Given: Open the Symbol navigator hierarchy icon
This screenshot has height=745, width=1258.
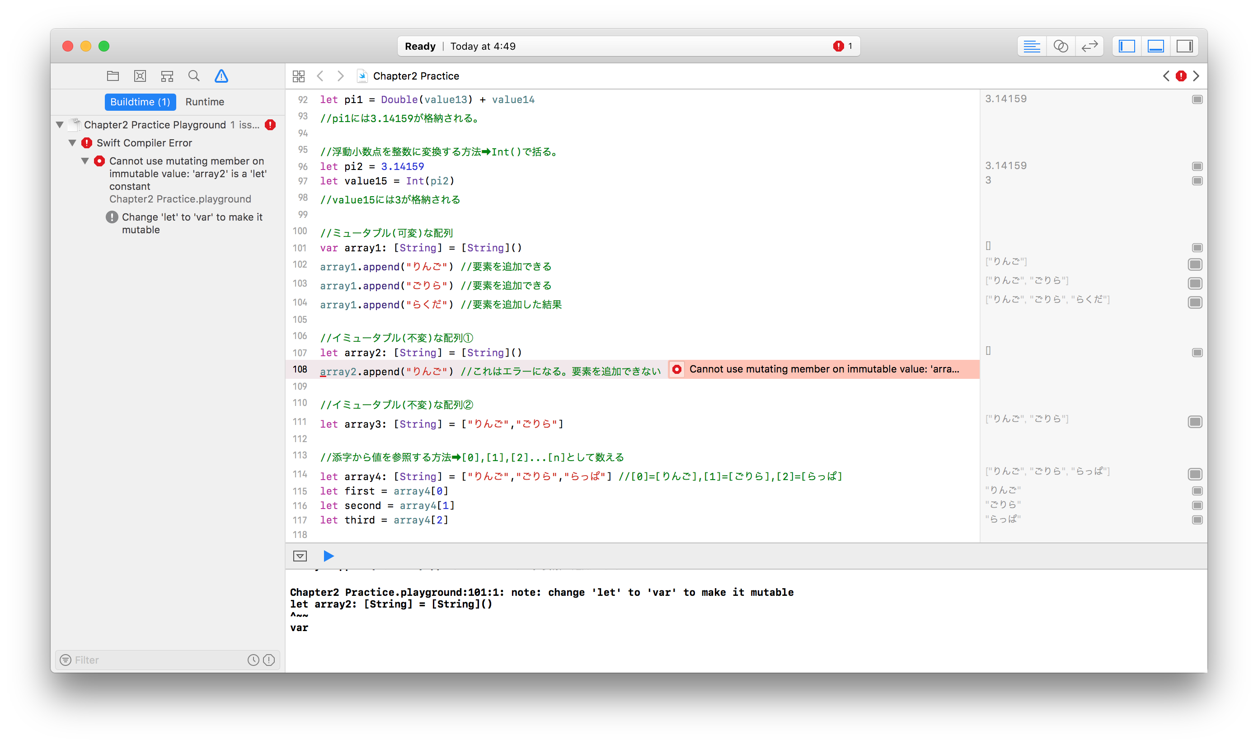Looking at the screenshot, I should click(x=167, y=76).
